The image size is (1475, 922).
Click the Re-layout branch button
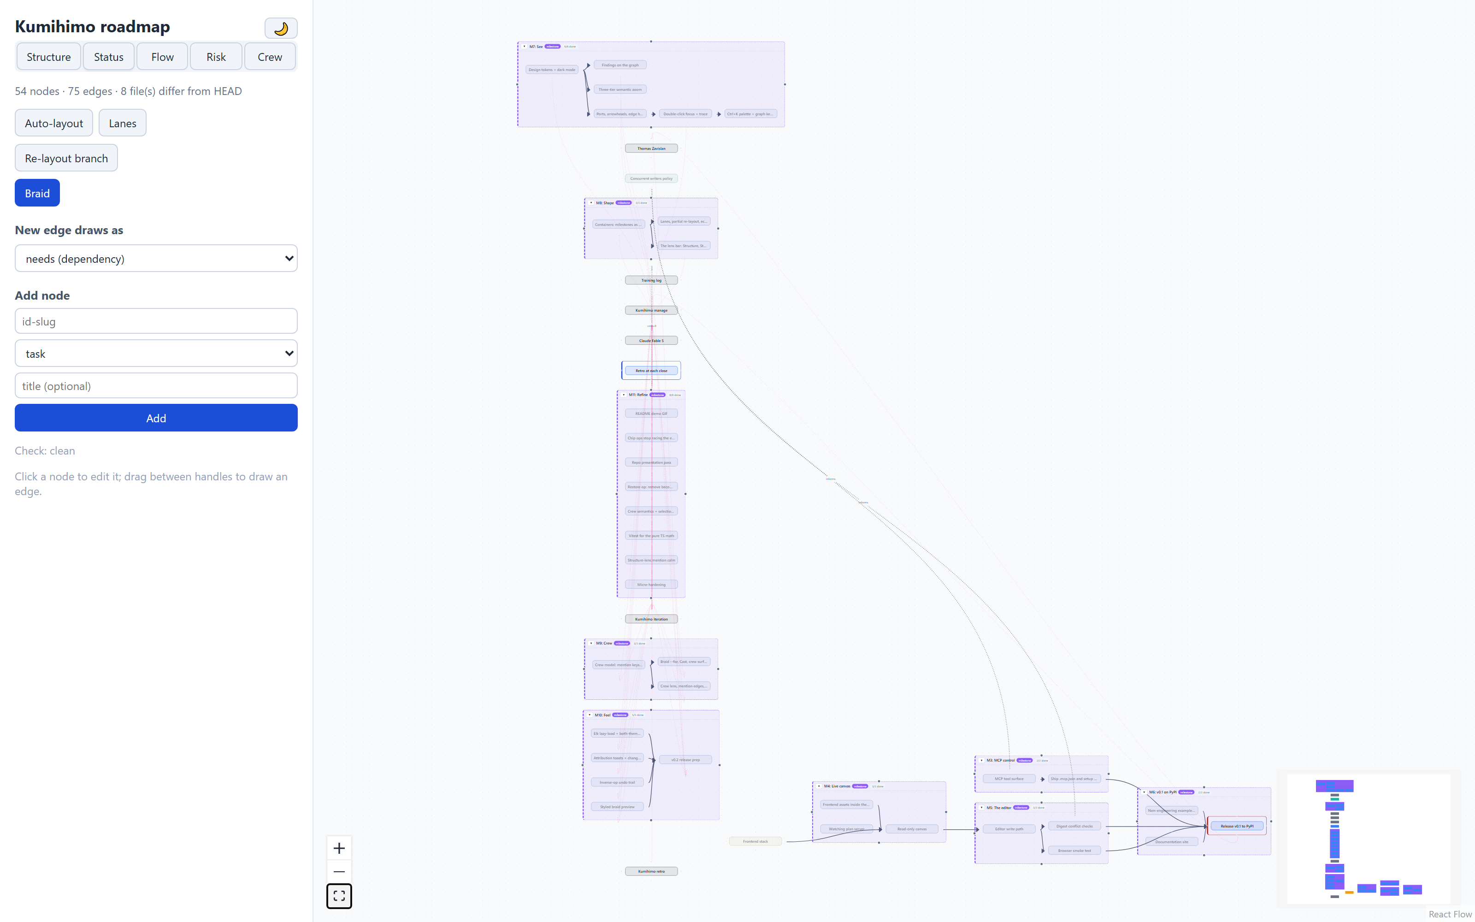click(x=66, y=158)
